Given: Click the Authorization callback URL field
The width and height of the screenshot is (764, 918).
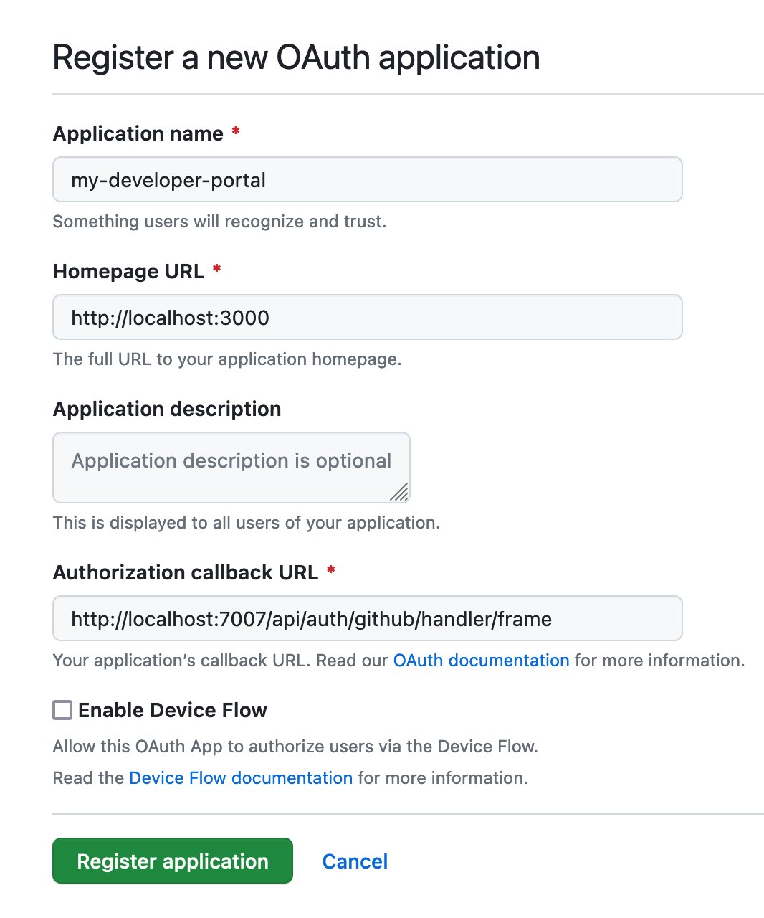Looking at the screenshot, I should [x=368, y=618].
